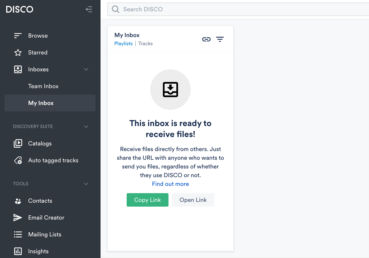Image resolution: width=369 pixels, height=258 pixels.
Task: Collapse the Tools section chevron
Action: 86,184
